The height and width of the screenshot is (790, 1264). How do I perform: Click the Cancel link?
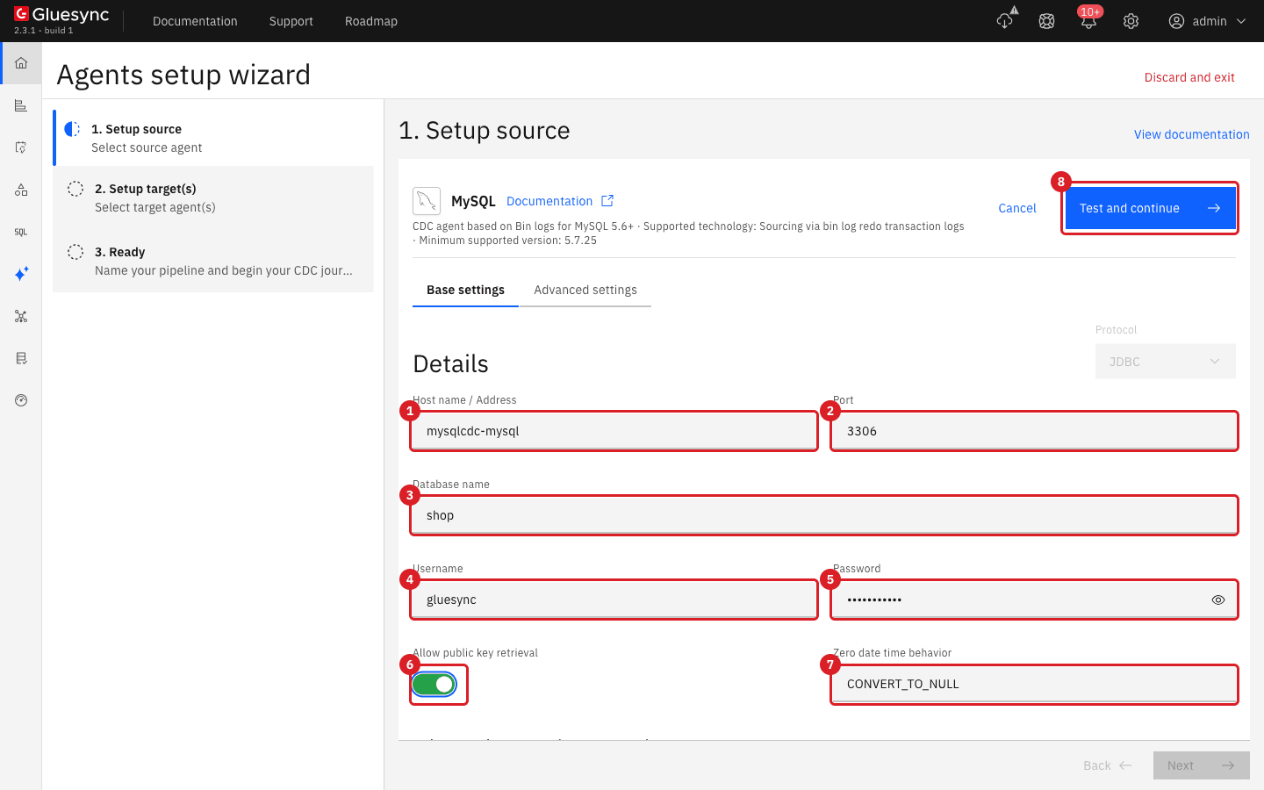pyautogui.click(x=1017, y=208)
